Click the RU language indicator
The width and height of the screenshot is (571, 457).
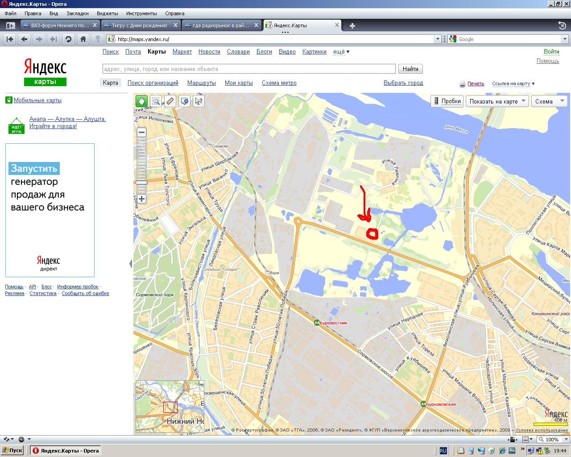click(x=443, y=451)
